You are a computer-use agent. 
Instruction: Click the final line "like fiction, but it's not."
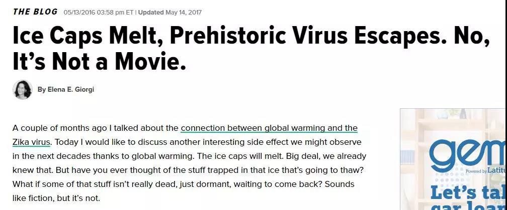pyautogui.click(x=56, y=198)
